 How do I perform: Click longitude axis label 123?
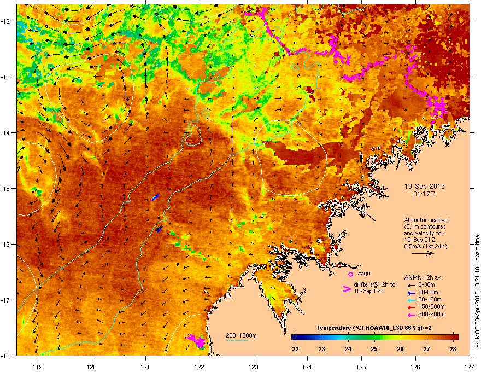point(254,367)
